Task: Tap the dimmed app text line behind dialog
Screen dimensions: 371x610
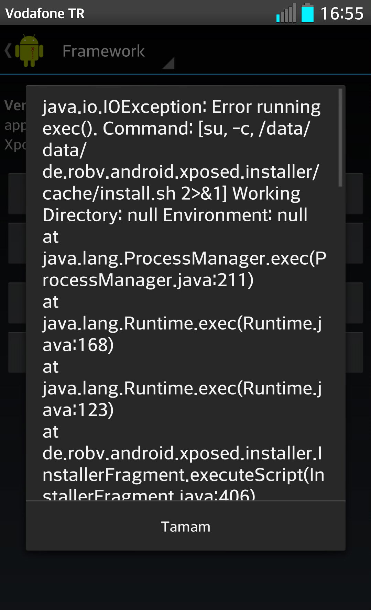Action: [15, 125]
